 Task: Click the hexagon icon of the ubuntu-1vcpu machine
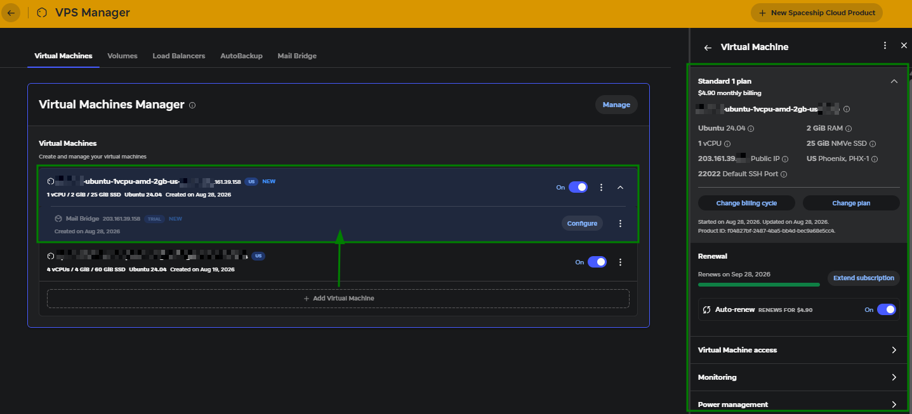pyautogui.click(x=51, y=182)
